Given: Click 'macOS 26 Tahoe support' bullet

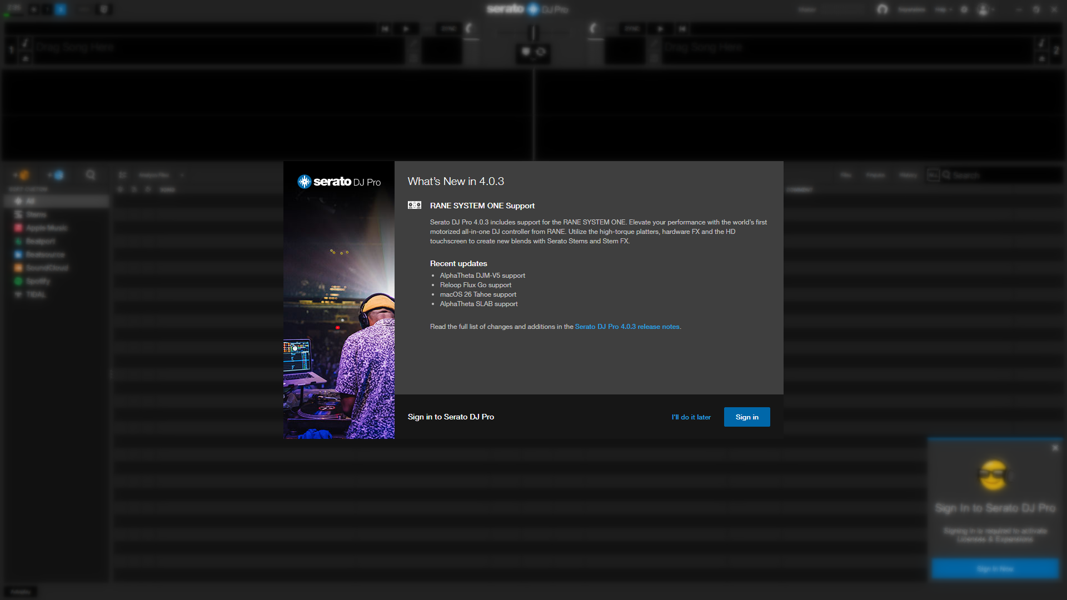Looking at the screenshot, I should click(x=478, y=294).
